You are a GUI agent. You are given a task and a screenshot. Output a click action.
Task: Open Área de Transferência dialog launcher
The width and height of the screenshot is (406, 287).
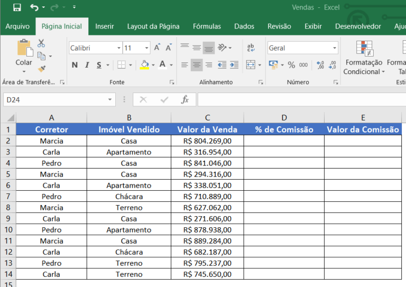coord(62,82)
